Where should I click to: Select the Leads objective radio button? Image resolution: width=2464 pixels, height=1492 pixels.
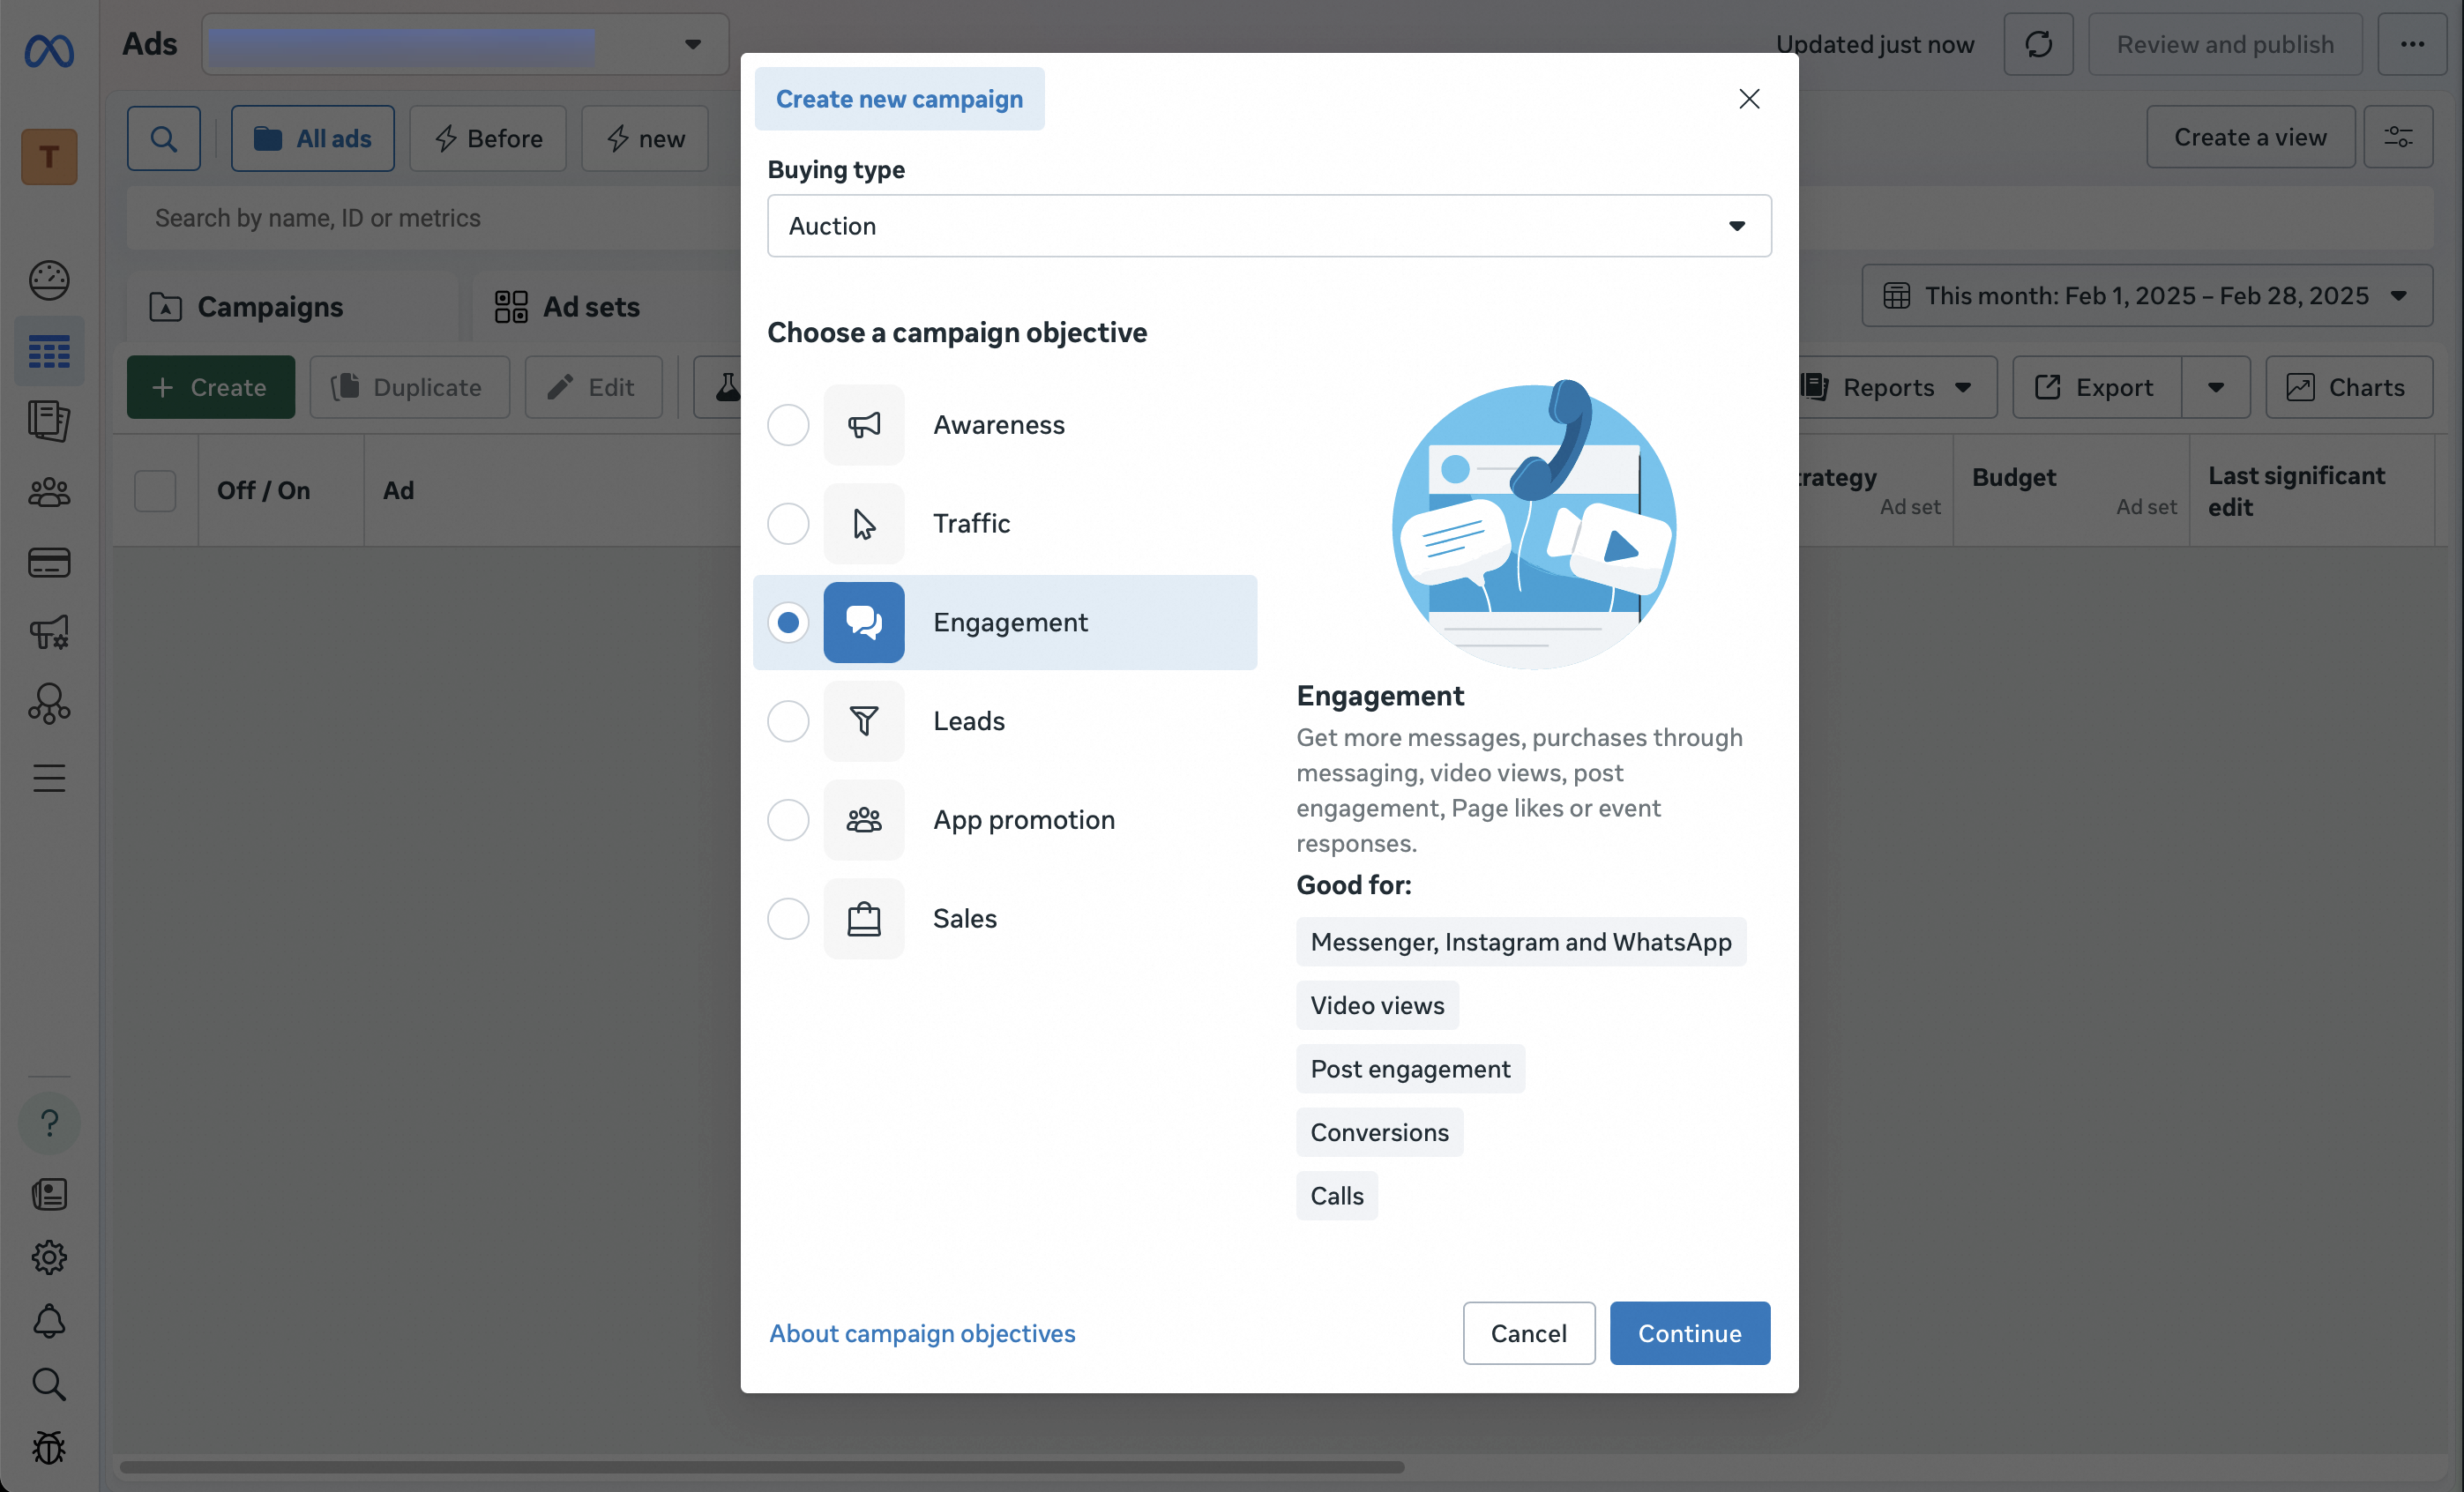(788, 721)
